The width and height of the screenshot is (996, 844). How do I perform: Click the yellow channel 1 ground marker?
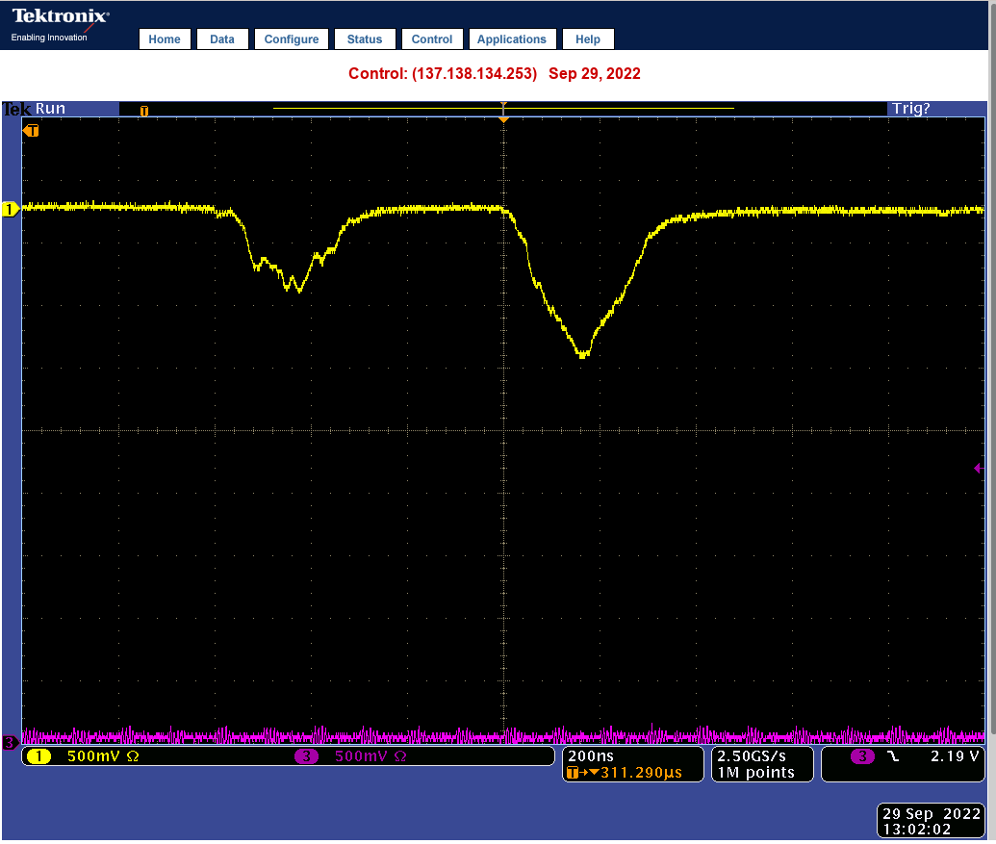pos(11,209)
